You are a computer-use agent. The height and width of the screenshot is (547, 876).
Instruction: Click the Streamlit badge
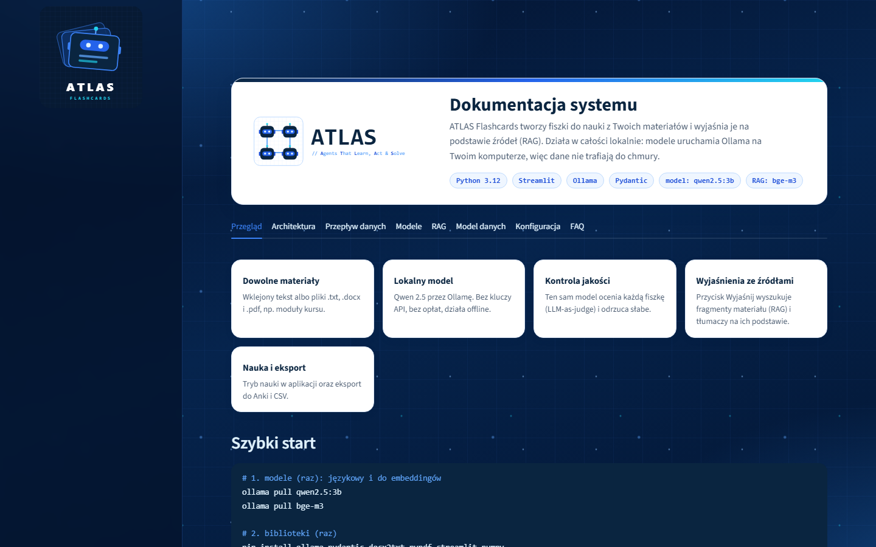(x=537, y=181)
